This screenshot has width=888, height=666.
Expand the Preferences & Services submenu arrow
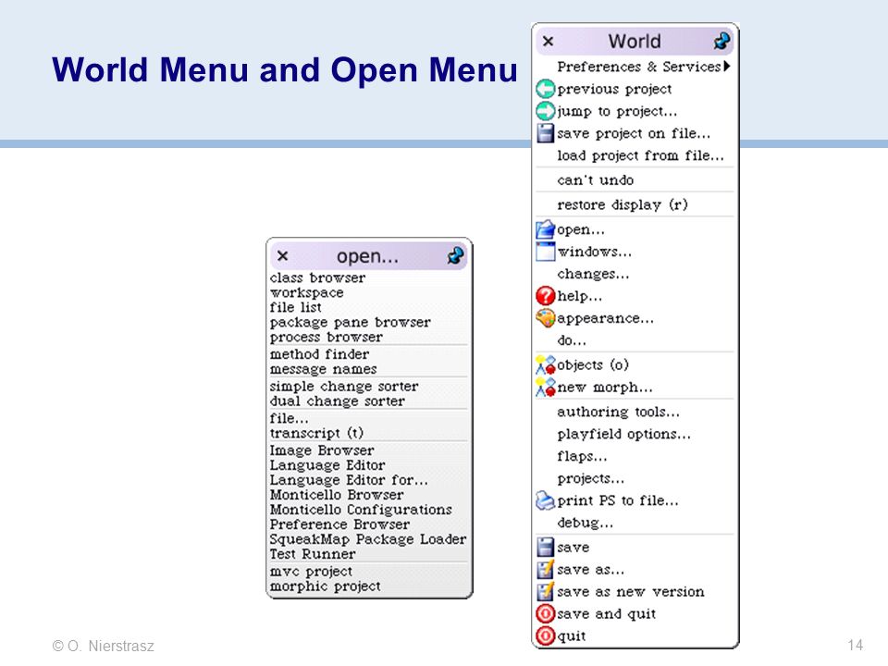click(x=727, y=67)
